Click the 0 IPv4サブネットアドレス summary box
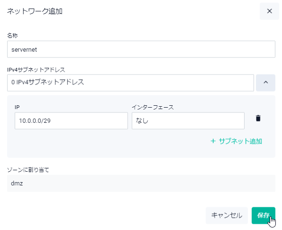This screenshot has width=282, height=230. (130, 83)
